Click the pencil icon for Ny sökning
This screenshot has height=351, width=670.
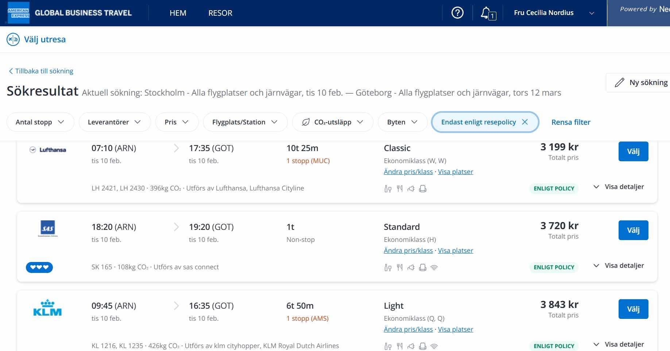click(619, 82)
